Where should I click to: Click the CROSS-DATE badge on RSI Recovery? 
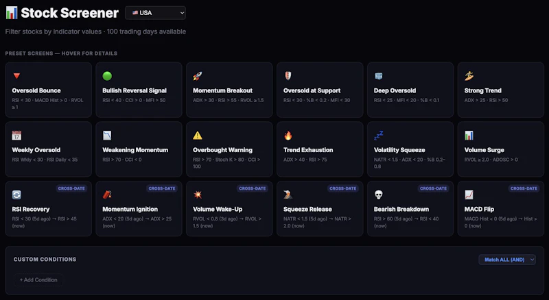coord(71,188)
